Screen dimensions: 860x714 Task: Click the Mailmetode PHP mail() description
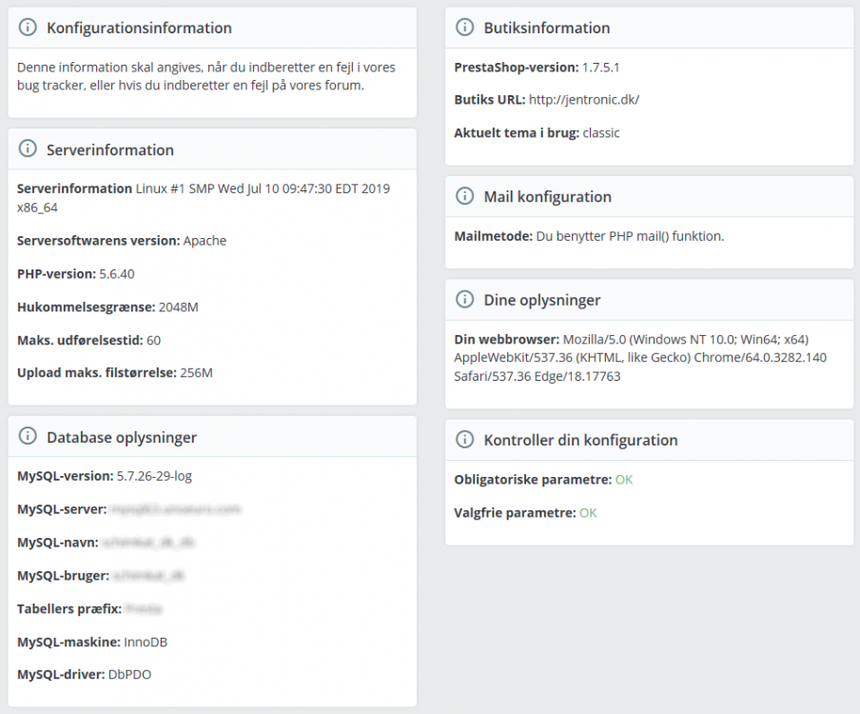click(x=629, y=236)
